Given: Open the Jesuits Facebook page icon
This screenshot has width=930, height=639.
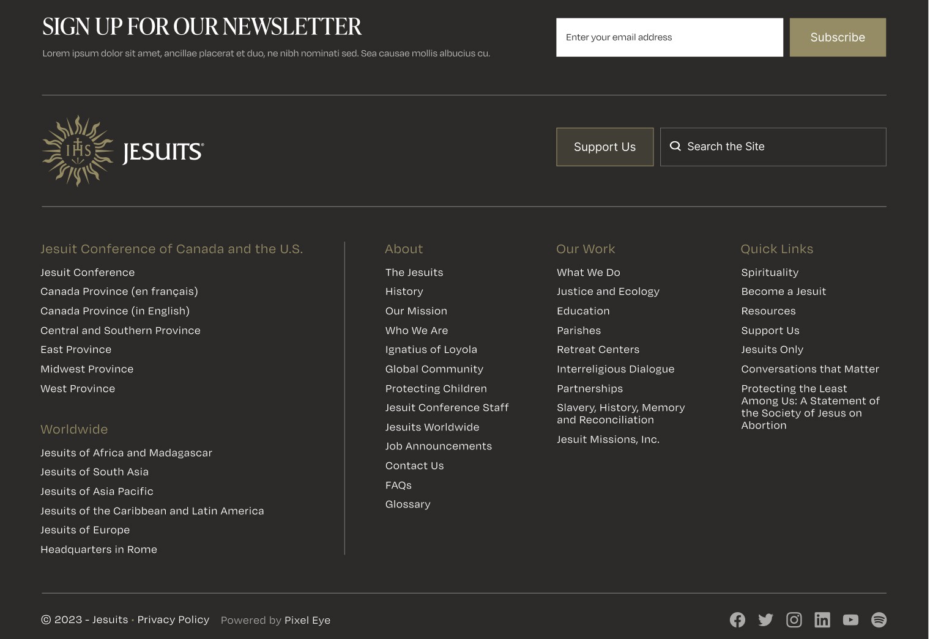Looking at the screenshot, I should [x=737, y=619].
